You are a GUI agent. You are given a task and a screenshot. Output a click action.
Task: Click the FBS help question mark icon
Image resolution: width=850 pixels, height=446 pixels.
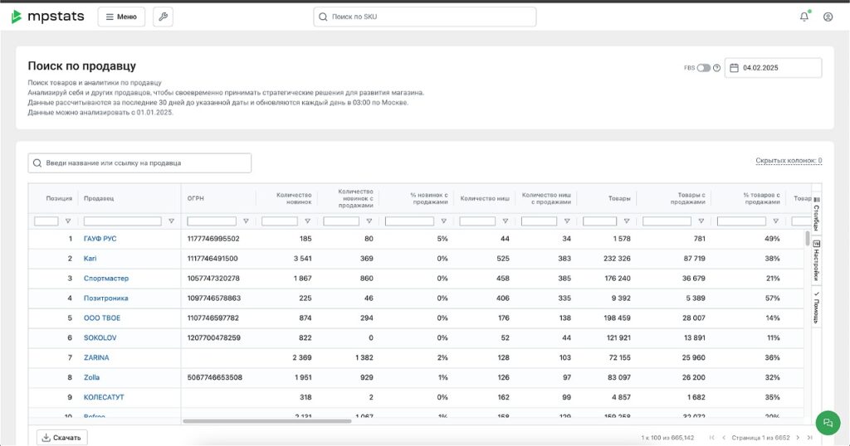pyautogui.click(x=716, y=68)
